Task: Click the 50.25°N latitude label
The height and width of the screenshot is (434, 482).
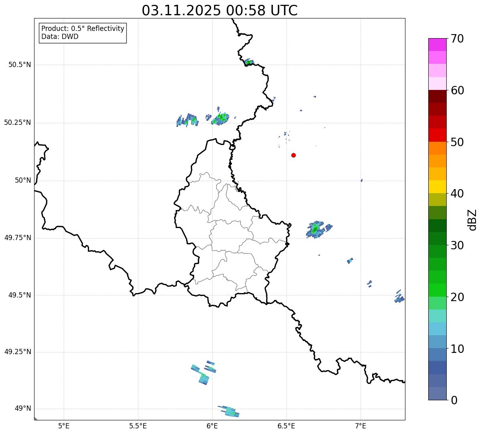Action: click(18, 122)
